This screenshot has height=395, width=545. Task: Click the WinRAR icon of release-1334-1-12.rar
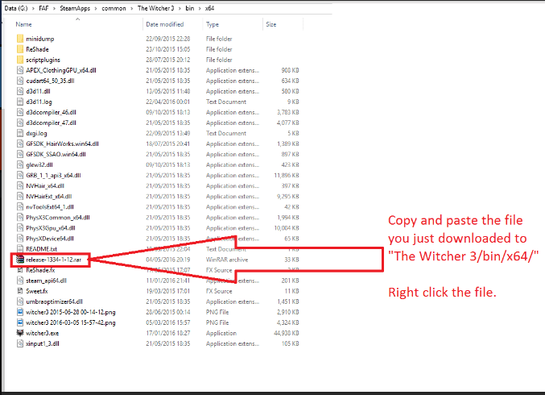click(x=20, y=260)
